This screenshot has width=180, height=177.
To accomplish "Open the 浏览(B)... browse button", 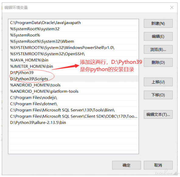I will (x=158, y=49).
